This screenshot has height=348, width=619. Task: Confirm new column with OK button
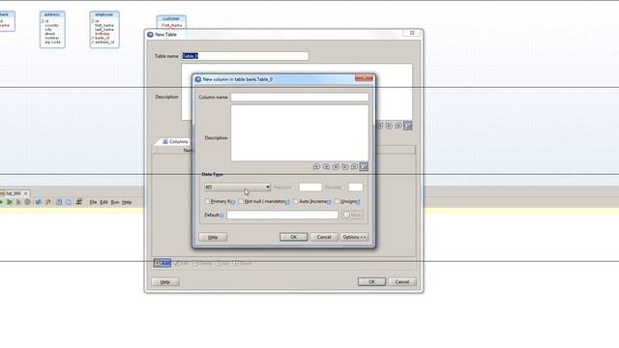[x=293, y=237]
